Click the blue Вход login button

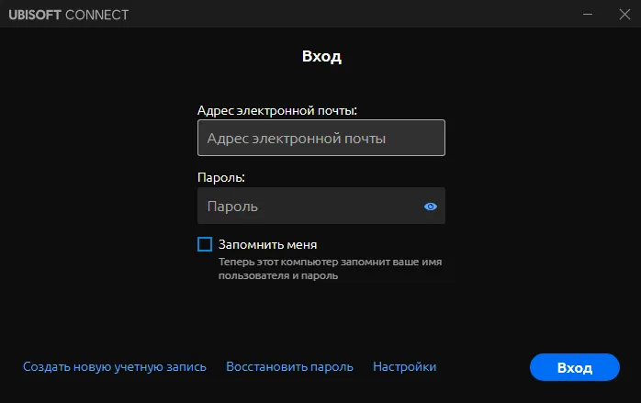pyautogui.click(x=575, y=367)
